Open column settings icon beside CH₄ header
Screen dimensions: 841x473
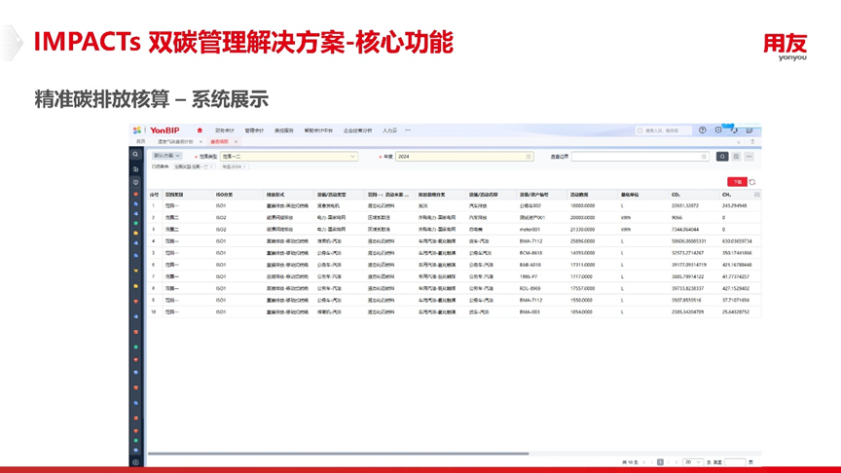[x=756, y=195]
